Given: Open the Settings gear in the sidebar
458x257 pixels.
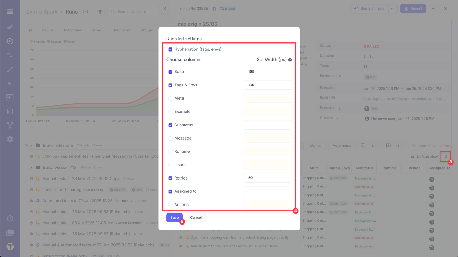Looking at the screenshot, I should 10,139.
